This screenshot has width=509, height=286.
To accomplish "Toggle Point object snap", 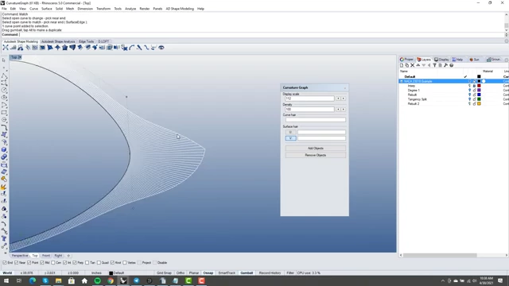I will (29, 263).
